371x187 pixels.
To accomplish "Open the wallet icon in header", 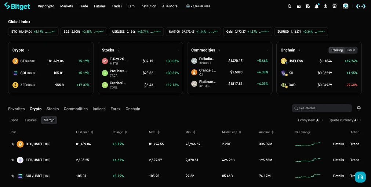I will point(299,6).
